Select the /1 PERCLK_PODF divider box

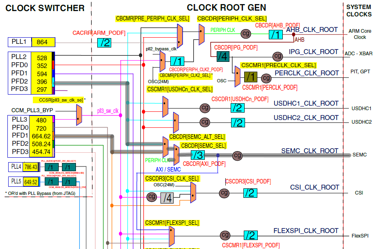point(251,77)
